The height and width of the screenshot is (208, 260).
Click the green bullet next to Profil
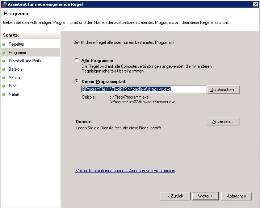tap(4, 86)
